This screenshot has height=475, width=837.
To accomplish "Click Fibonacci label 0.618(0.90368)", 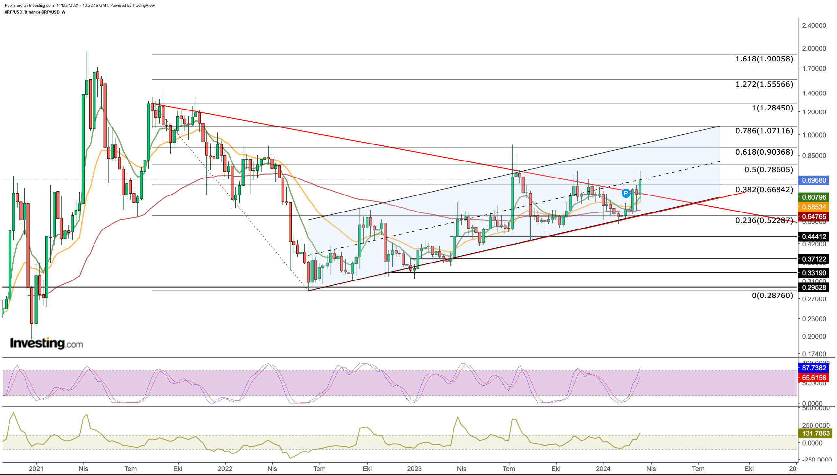I will click(764, 152).
